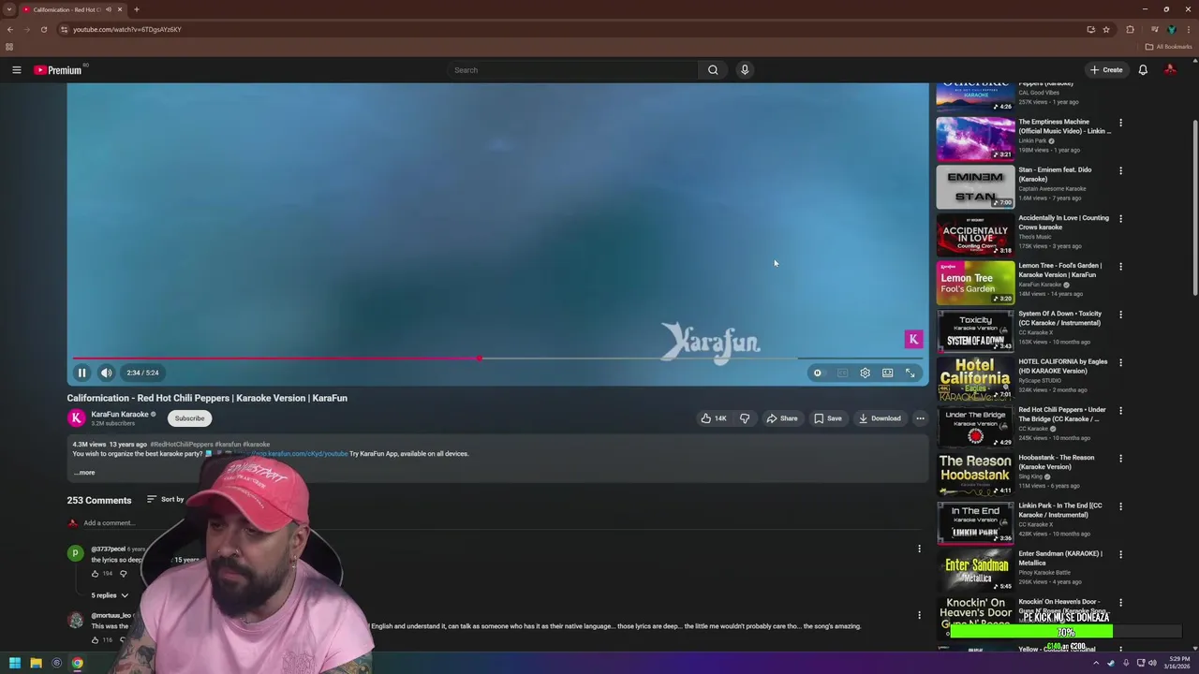Open more actions menu beside Download
Viewport: 1199px width, 674px height.
(920, 418)
